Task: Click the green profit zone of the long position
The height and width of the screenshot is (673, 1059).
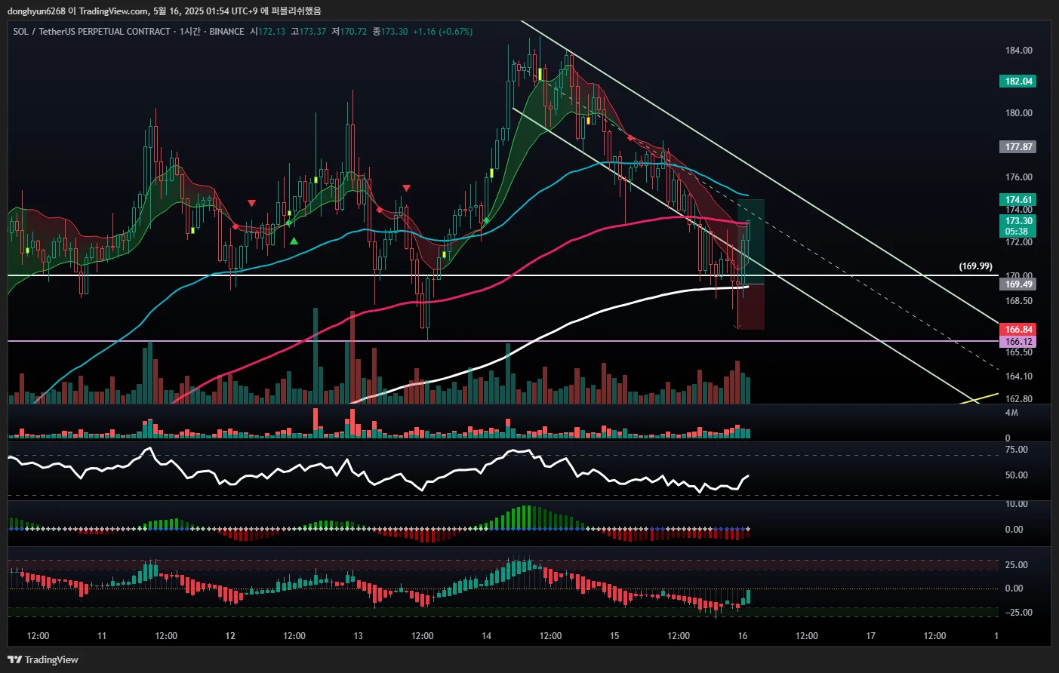Action: [751, 241]
